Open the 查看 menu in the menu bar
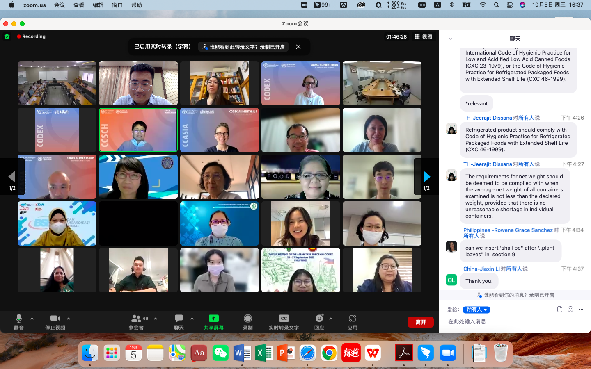Screen dimensions: 591x369 point(79,5)
